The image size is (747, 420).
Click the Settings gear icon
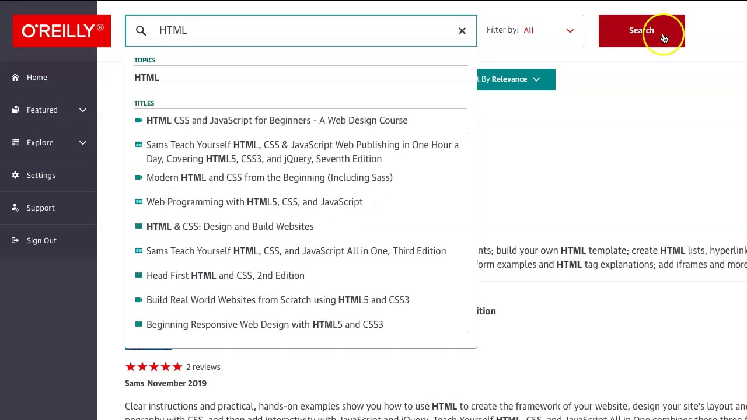[x=15, y=175]
